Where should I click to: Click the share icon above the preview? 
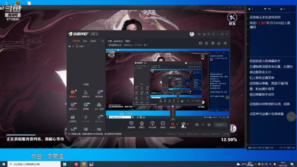225,43
